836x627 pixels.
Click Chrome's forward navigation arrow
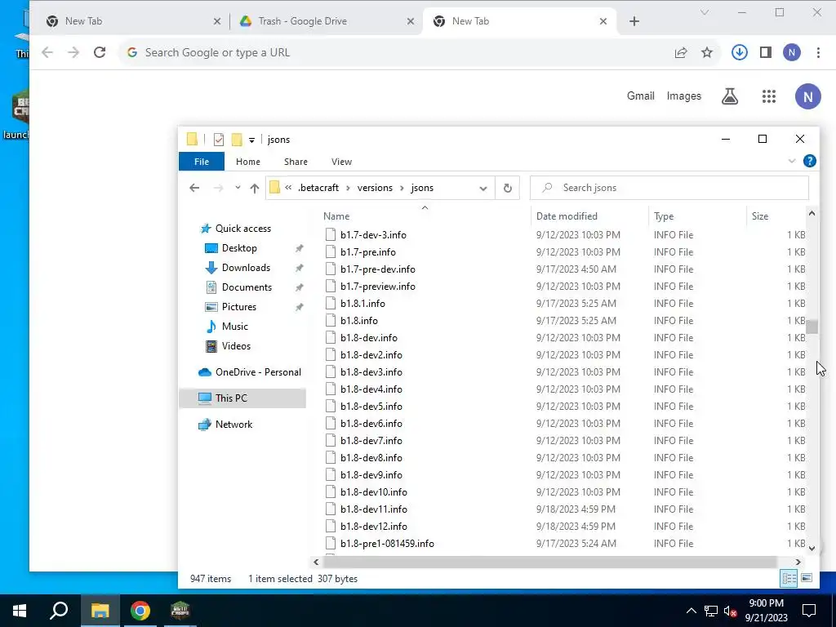(73, 52)
